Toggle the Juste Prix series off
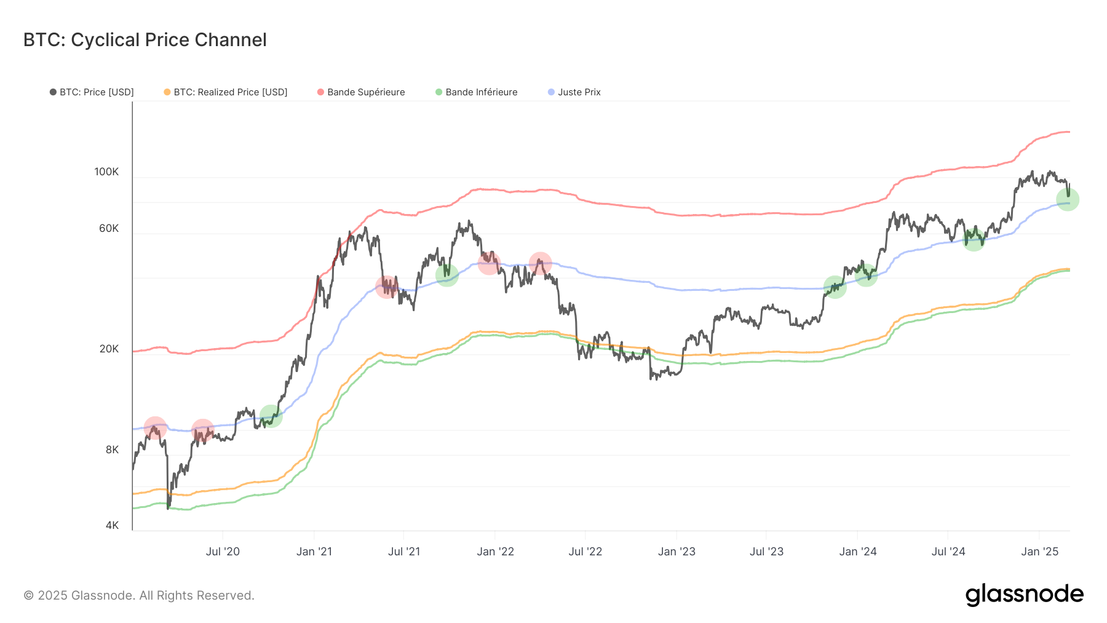Image resolution: width=1107 pixels, height=623 pixels. (x=579, y=92)
